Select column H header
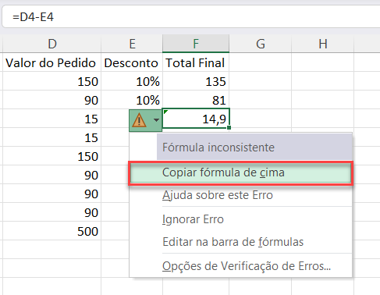 (x=323, y=44)
